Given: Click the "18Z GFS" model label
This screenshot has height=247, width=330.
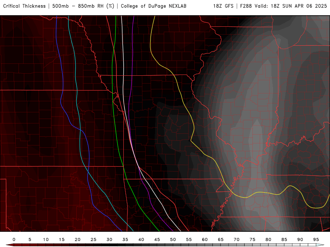Looking at the screenshot, I should click(x=223, y=6).
